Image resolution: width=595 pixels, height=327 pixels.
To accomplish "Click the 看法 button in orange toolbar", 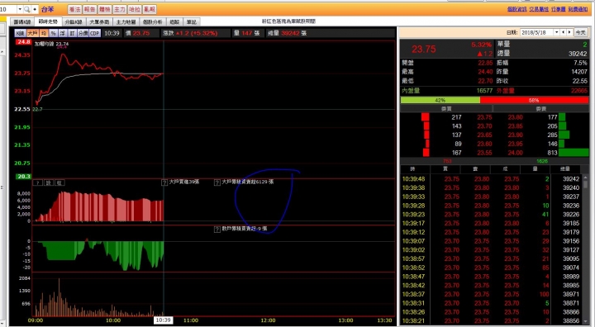I will click(x=74, y=9).
